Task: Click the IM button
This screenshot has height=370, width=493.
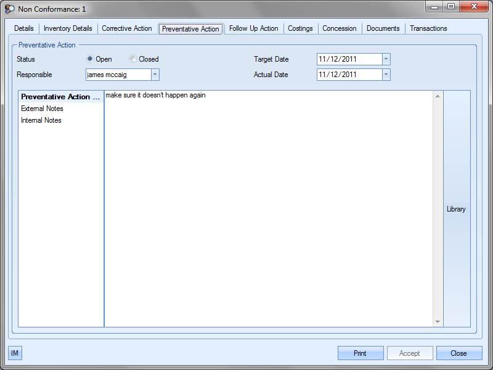Action: (15, 353)
